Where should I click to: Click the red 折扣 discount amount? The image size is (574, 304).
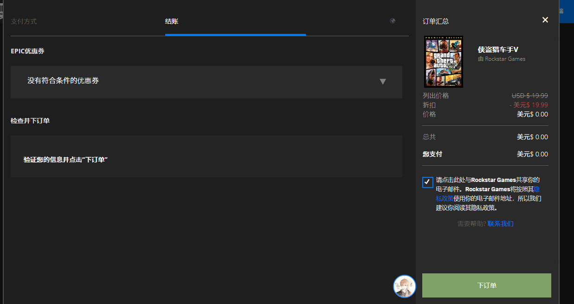click(529, 105)
